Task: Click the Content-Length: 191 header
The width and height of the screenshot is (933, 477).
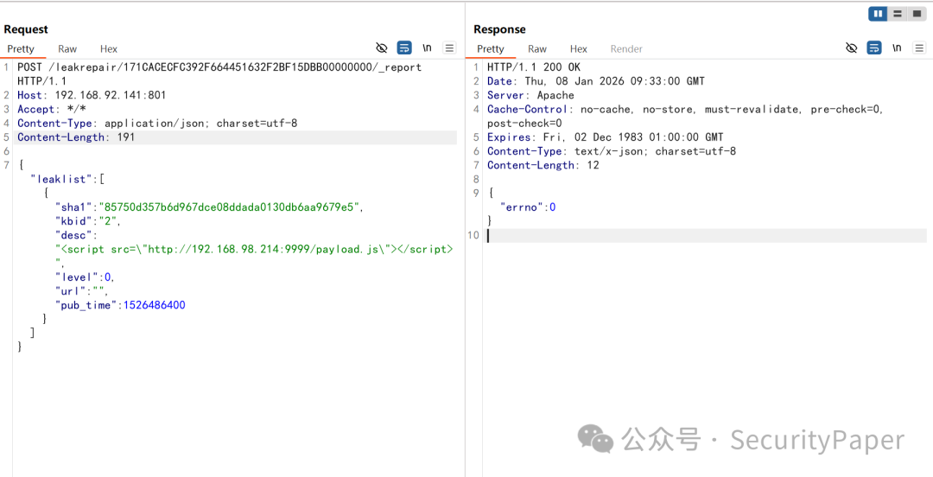Action: [x=76, y=137]
